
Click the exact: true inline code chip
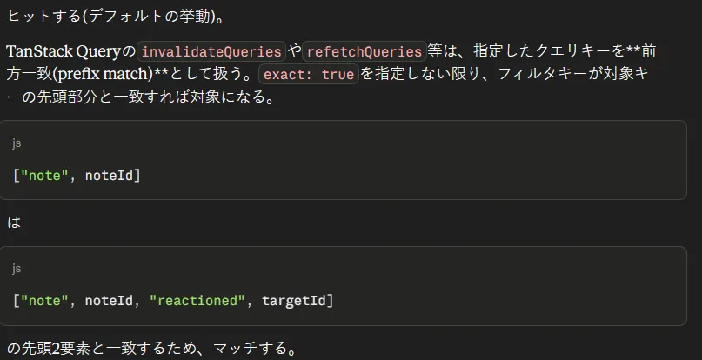click(x=309, y=74)
